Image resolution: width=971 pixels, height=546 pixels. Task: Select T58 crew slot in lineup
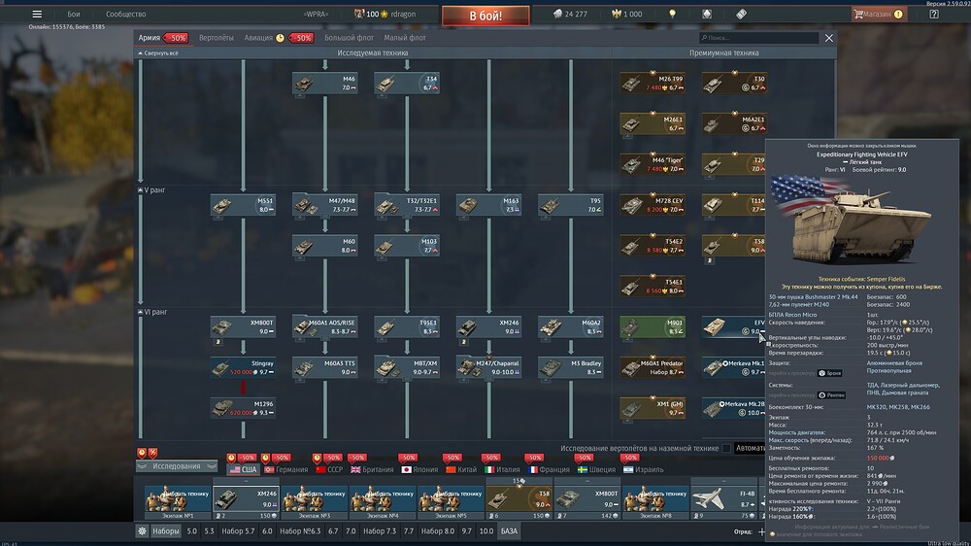[519, 500]
